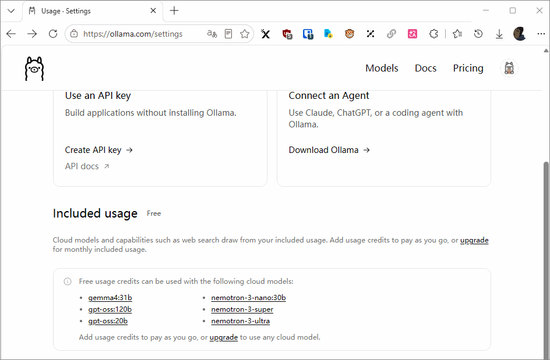The height and width of the screenshot is (360, 550).
Task: Open the Extensions puzzle piece menu
Action: (x=433, y=34)
